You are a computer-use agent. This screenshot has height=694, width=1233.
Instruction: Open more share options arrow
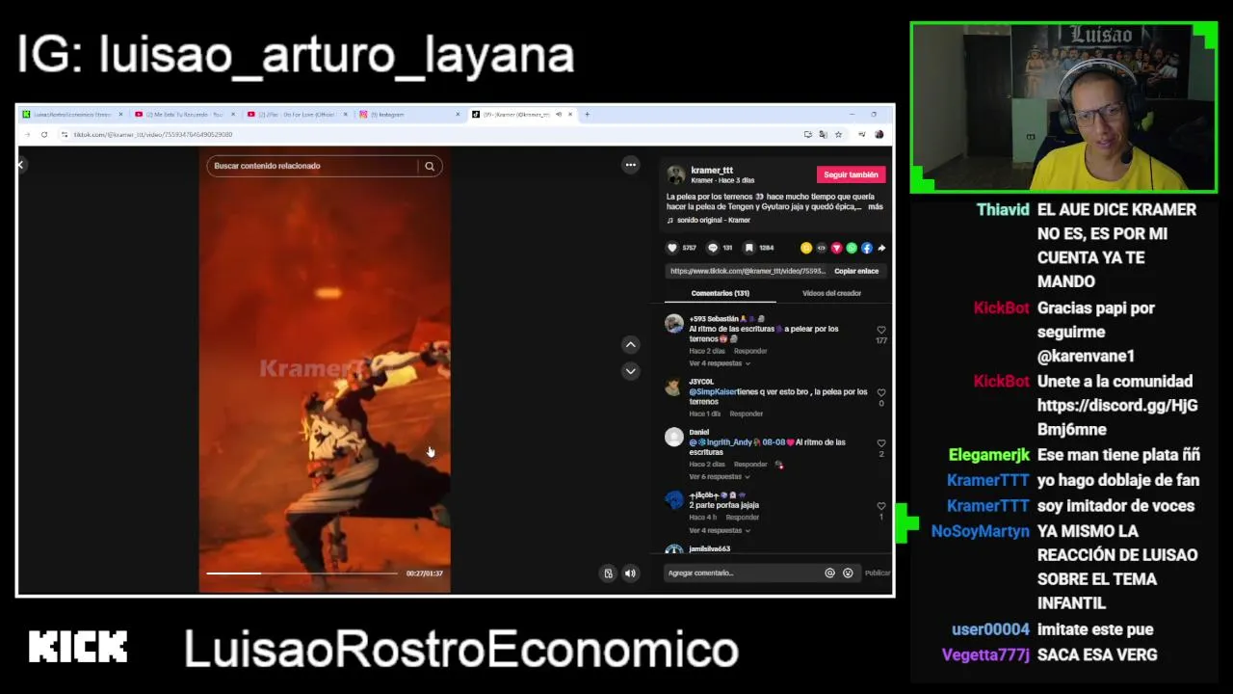coord(881,248)
